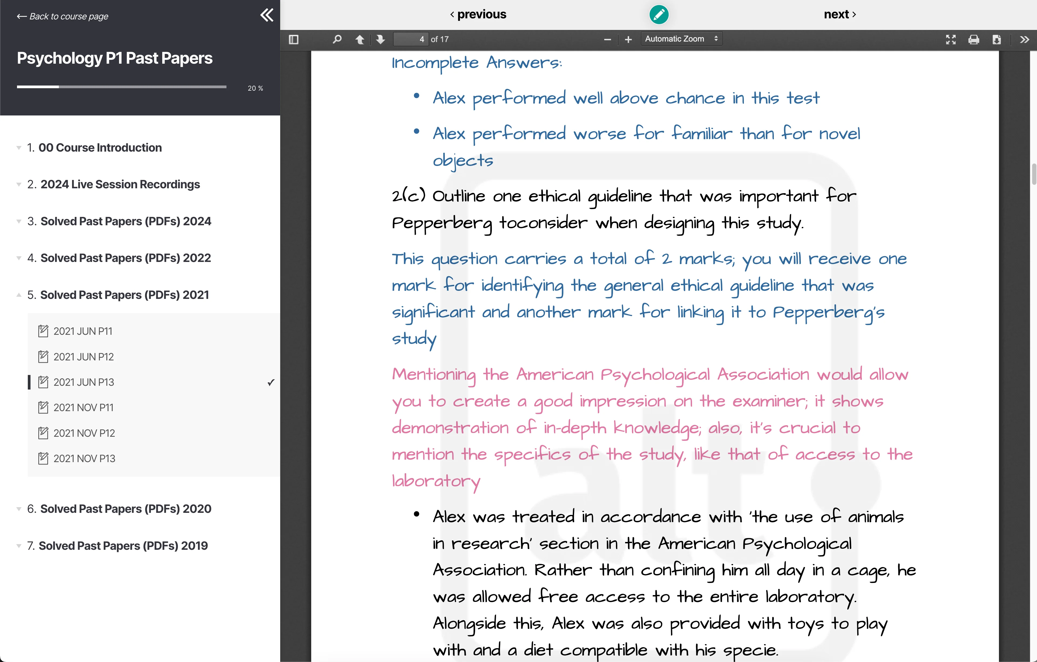Click Back to course page link
Screen dimensions: 1037x662
(x=63, y=16)
